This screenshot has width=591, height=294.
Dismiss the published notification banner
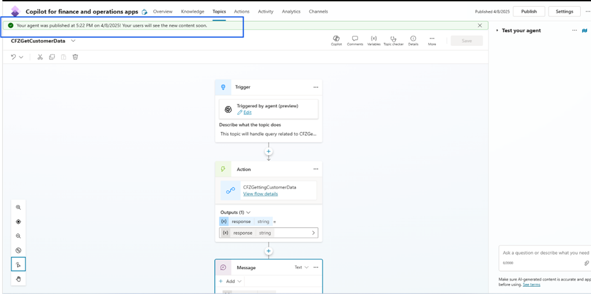tap(480, 25)
